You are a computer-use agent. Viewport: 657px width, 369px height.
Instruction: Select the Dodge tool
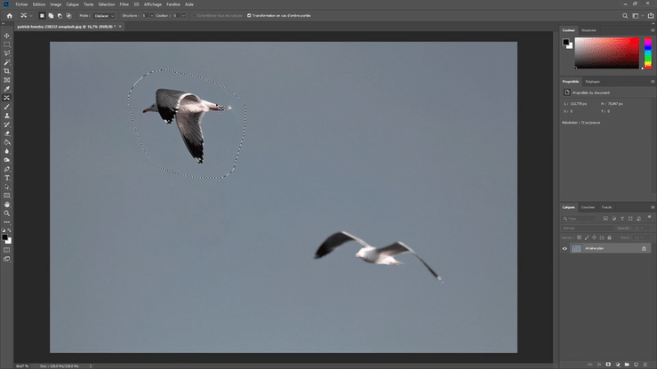[x=7, y=160]
